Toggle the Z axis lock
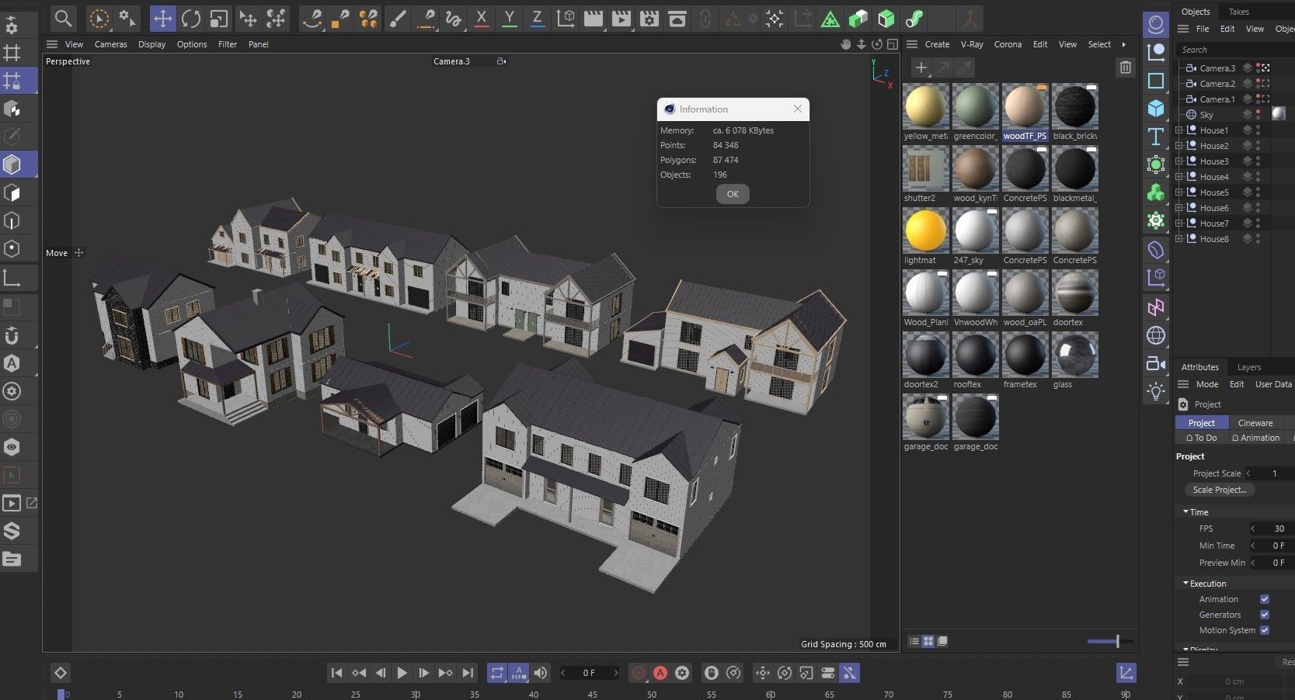 (537, 18)
